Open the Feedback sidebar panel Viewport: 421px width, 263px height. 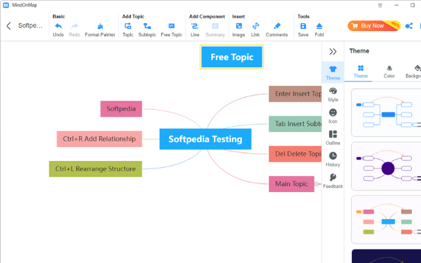coord(333,181)
